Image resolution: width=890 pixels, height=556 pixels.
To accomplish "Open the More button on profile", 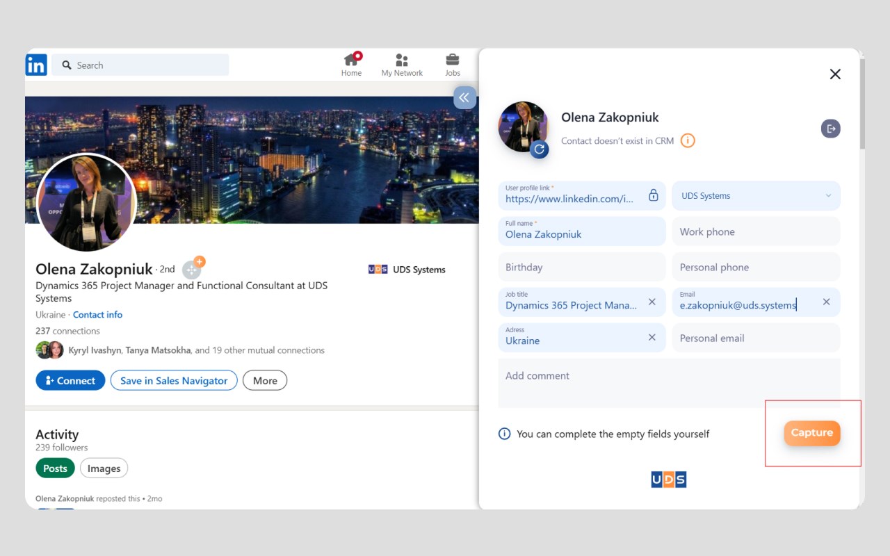I will tap(265, 380).
